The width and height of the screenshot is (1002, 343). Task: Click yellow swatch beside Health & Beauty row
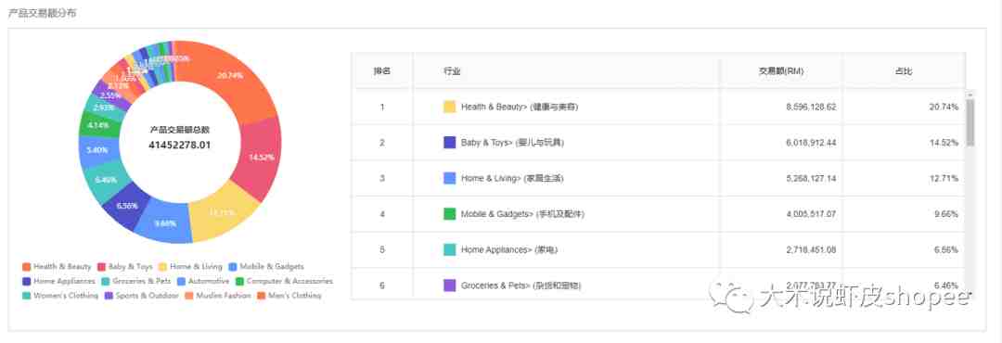pos(450,107)
